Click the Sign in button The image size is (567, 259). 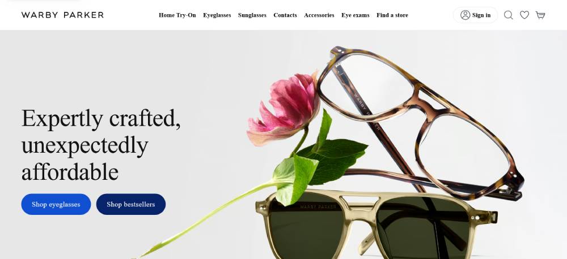coord(475,15)
